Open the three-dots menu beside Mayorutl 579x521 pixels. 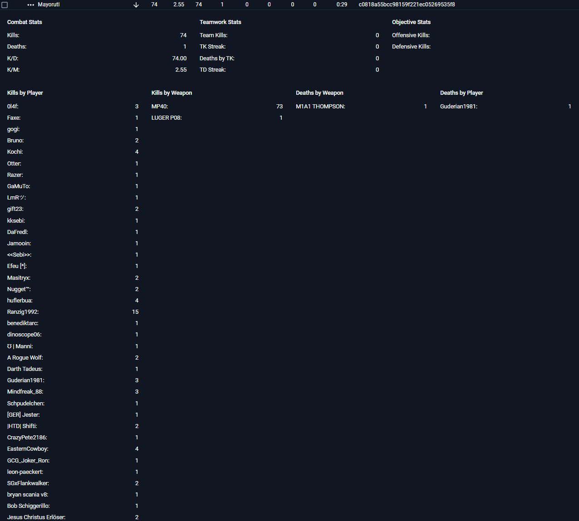(31, 5)
